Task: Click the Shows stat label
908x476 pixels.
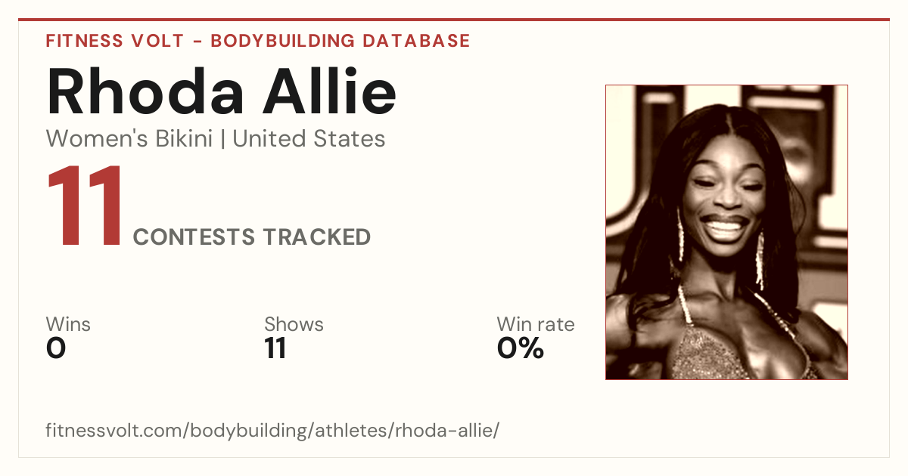Action: [x=294, y=324]
